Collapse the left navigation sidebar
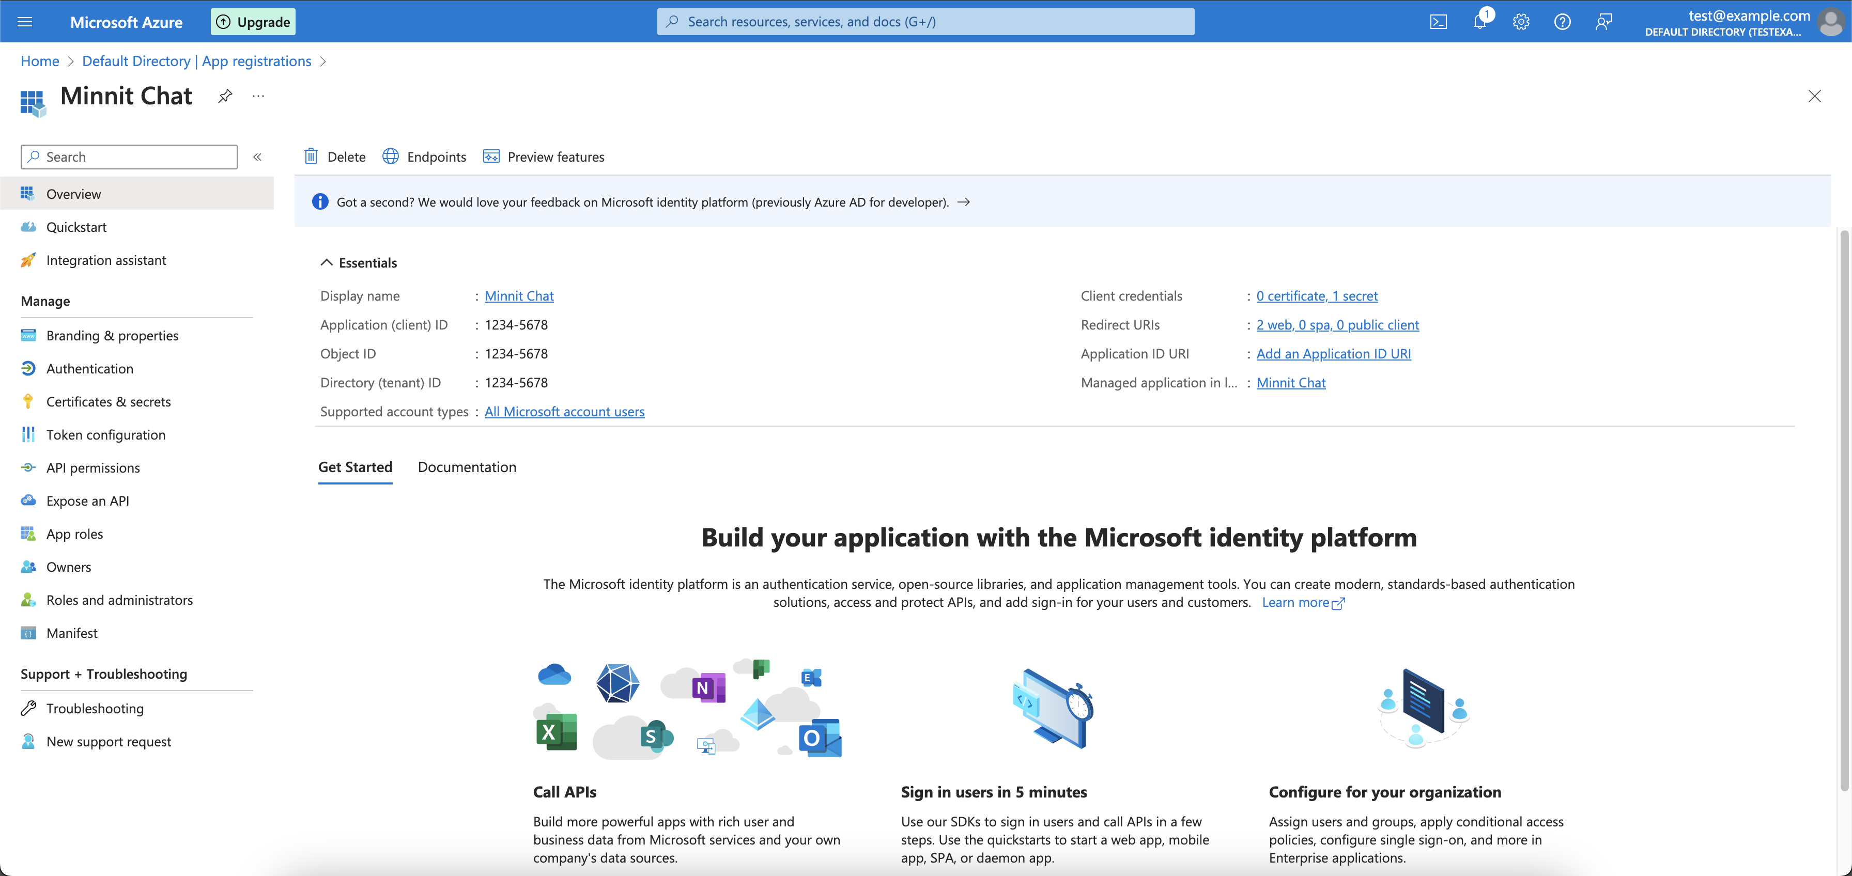This screenshot has width=1852, height=876. pos(257,157)
